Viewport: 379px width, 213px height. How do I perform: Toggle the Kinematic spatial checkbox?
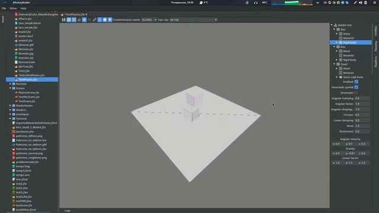[356, 87]
